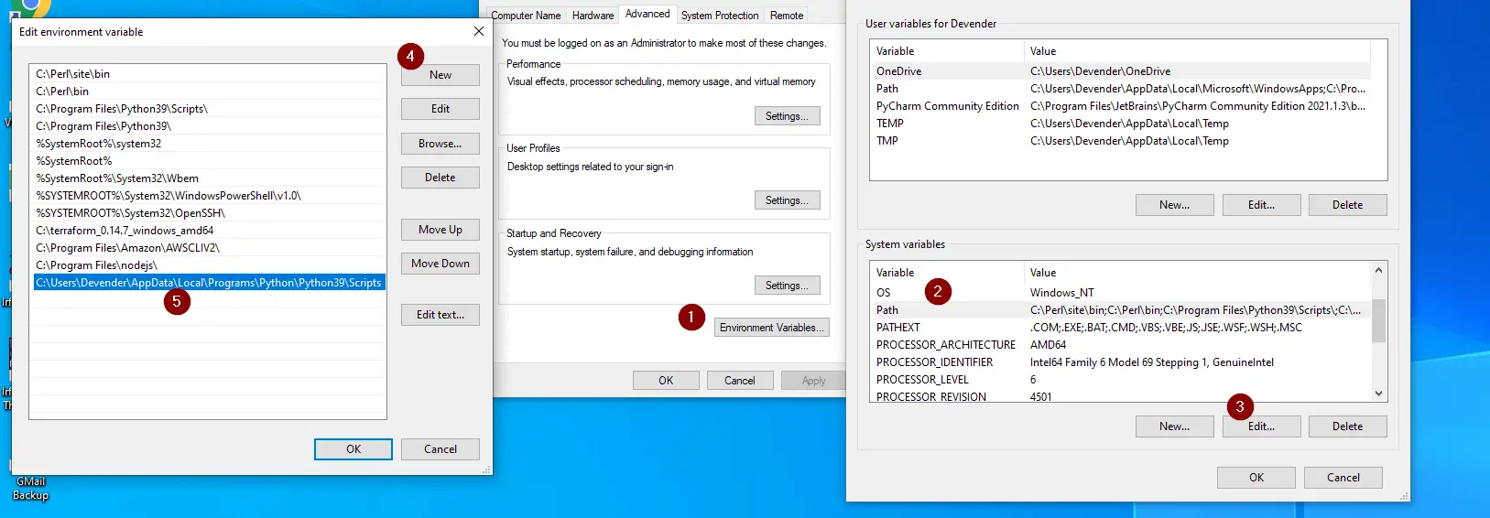Screen dimensions: 1490x518
Task: Click the Move Down button
Action: [440, 264]
